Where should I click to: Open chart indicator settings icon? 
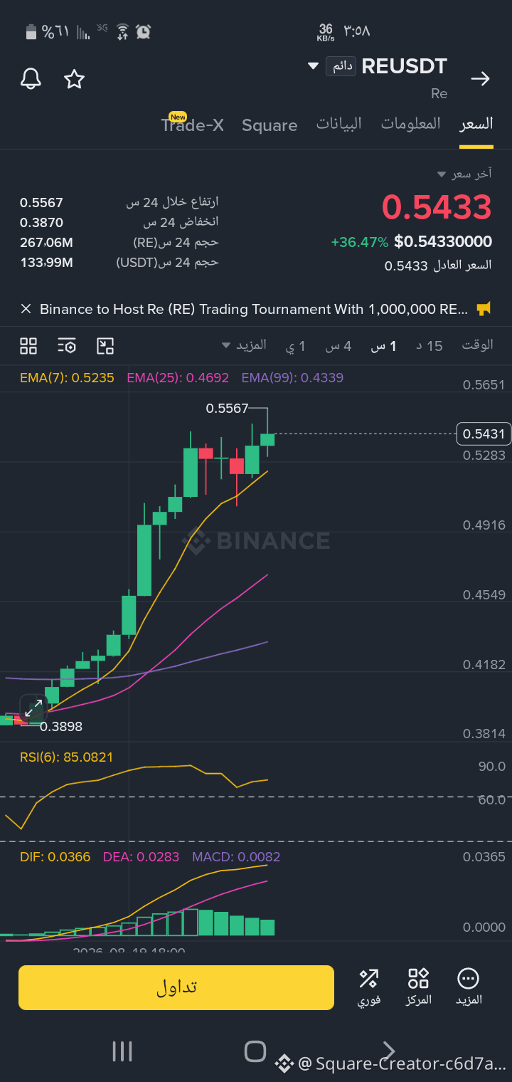67,346
